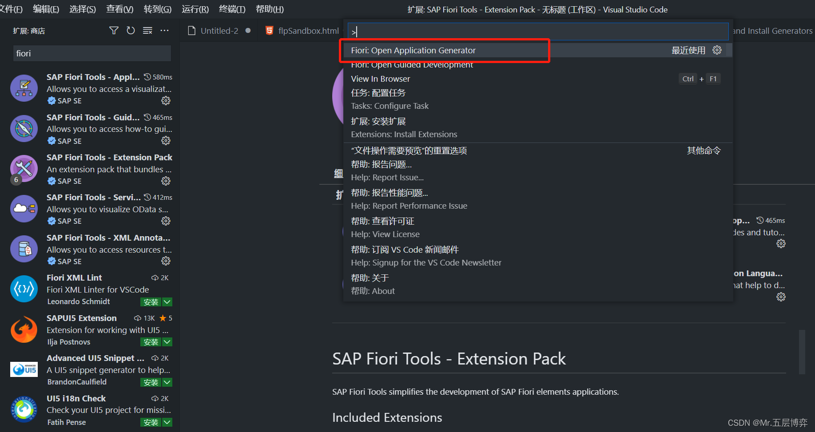Choose Help: Report Performance Issue command

point(537,199)
